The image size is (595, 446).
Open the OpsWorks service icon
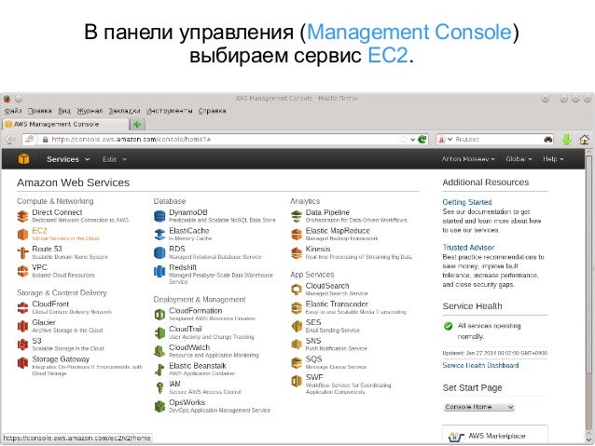[159, 406]
